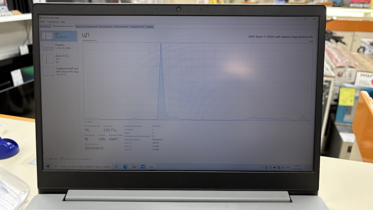Click the Меньше button to collapse details
373x210 pixels.
tap(51, 159)
